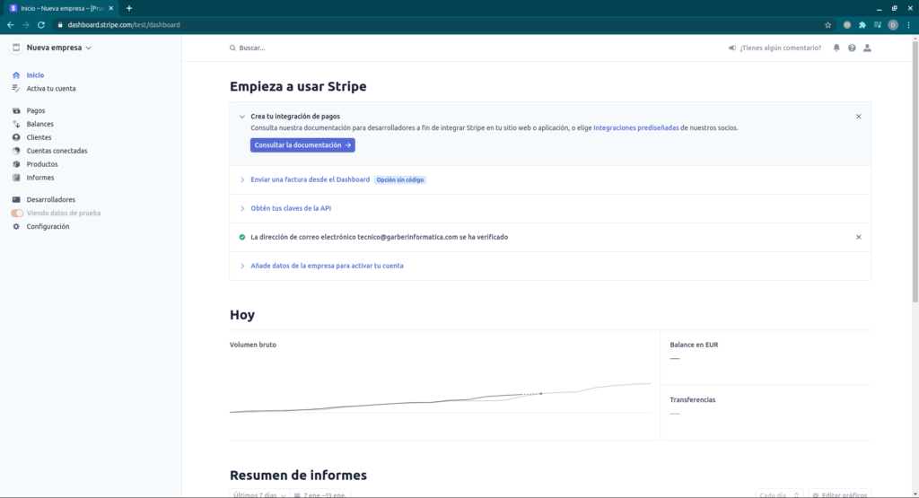Viewport: 919px width, 498px height.
Task: Click the Activa tu cuenta icon
Action: coord(16,89)
